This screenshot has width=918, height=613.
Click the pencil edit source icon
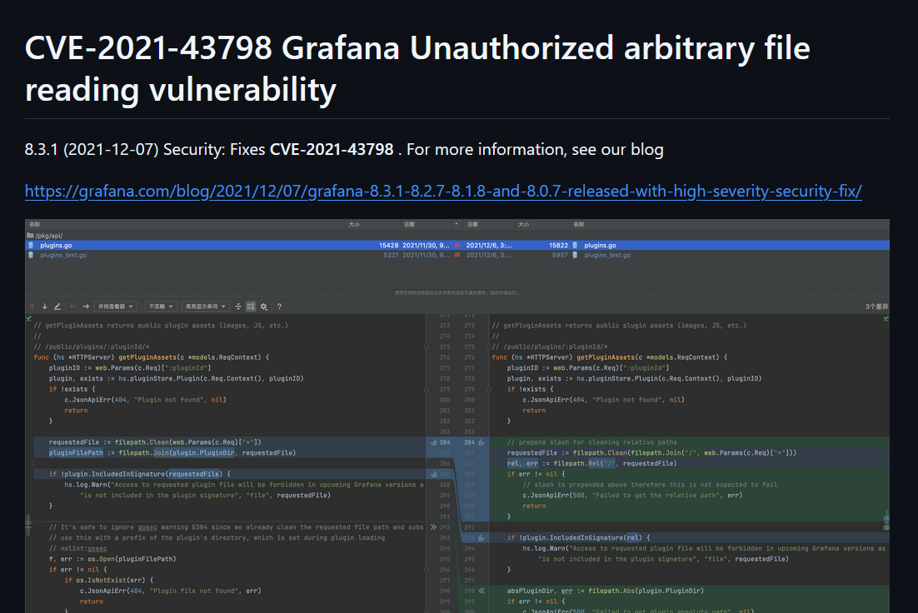pos(57,306)
